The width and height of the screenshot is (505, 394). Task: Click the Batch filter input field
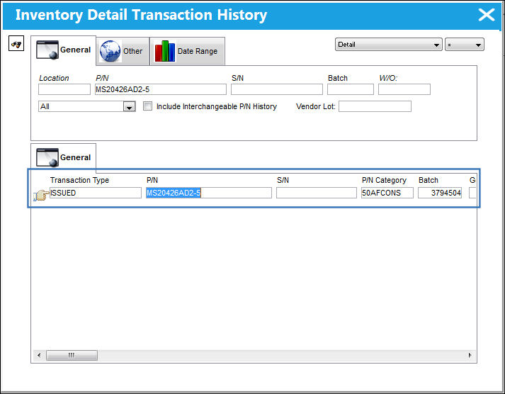point(351,89)
